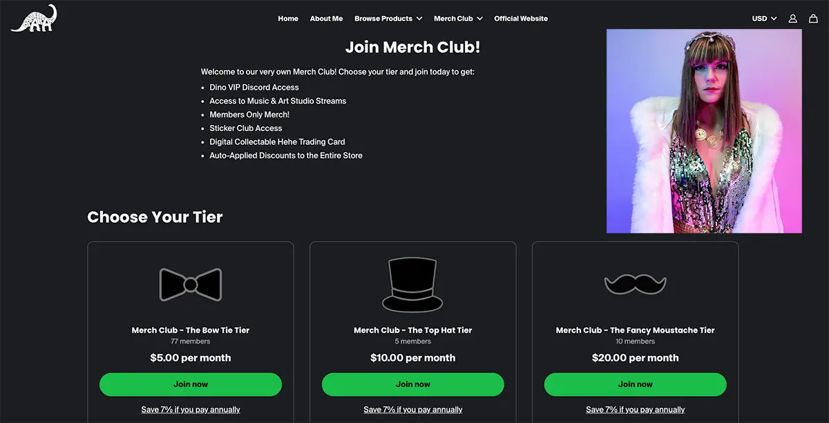Open the USD currency selector
This screenshot has width=829, height=423.
[764, 19]
